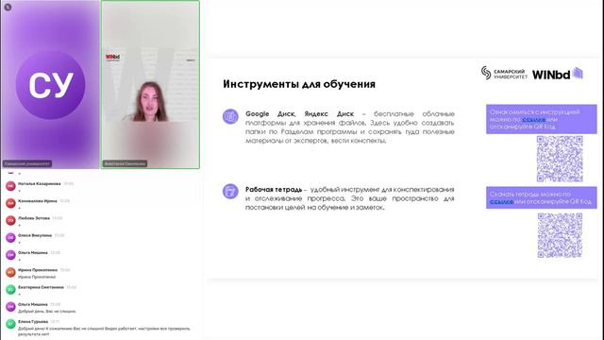
Task: Click the name 'Коновалова Ирина' in chat
Action: tap(38, 201)
